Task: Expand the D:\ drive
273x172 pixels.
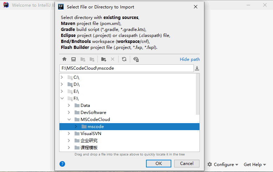Action: (x=62, y=84)
